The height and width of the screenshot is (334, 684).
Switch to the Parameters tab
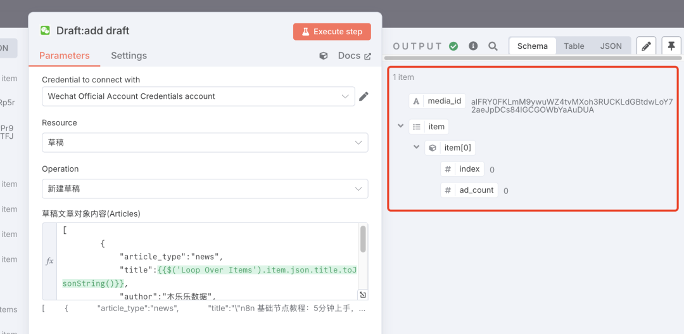65,55
